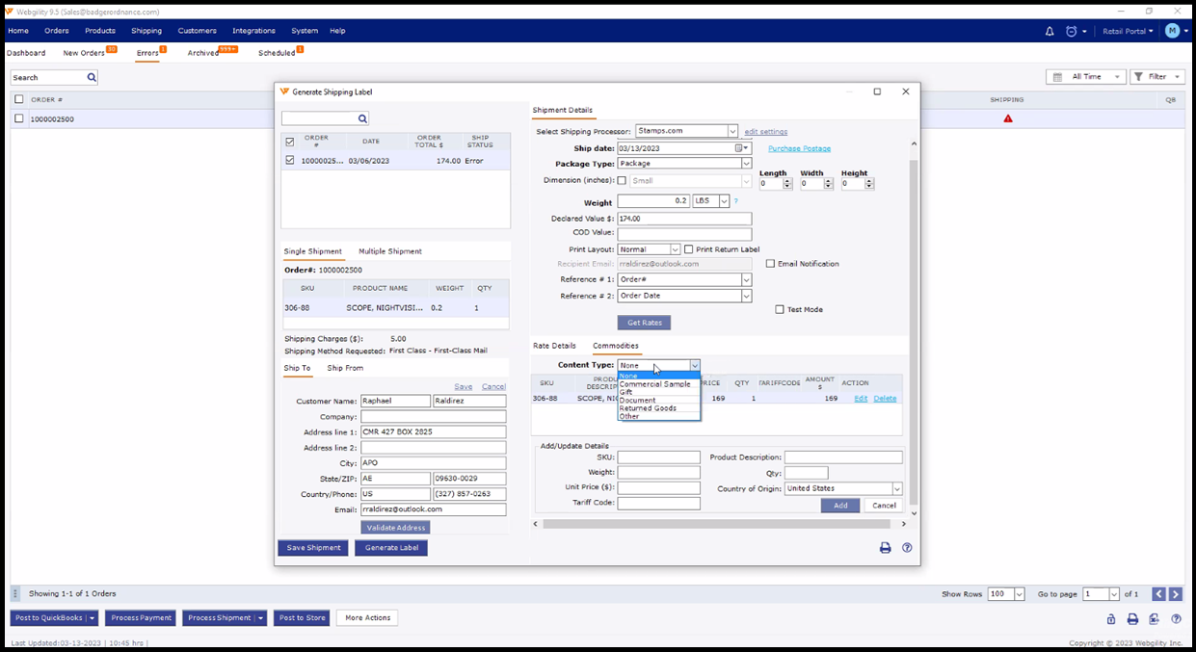Screen dimensions: 1196x652
Task: Expand the Package Type dropdown
Action: 746,164
